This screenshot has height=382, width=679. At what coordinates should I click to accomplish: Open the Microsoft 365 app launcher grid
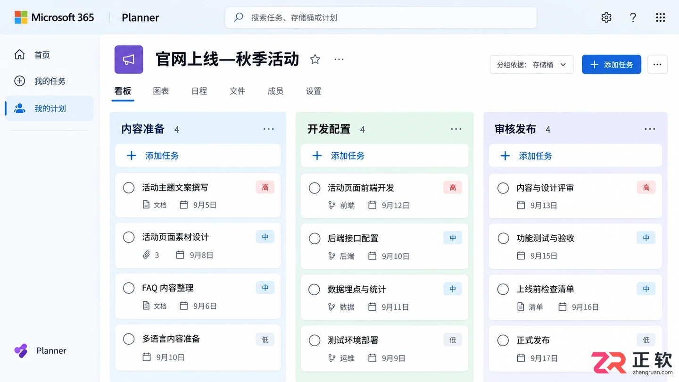661,17
